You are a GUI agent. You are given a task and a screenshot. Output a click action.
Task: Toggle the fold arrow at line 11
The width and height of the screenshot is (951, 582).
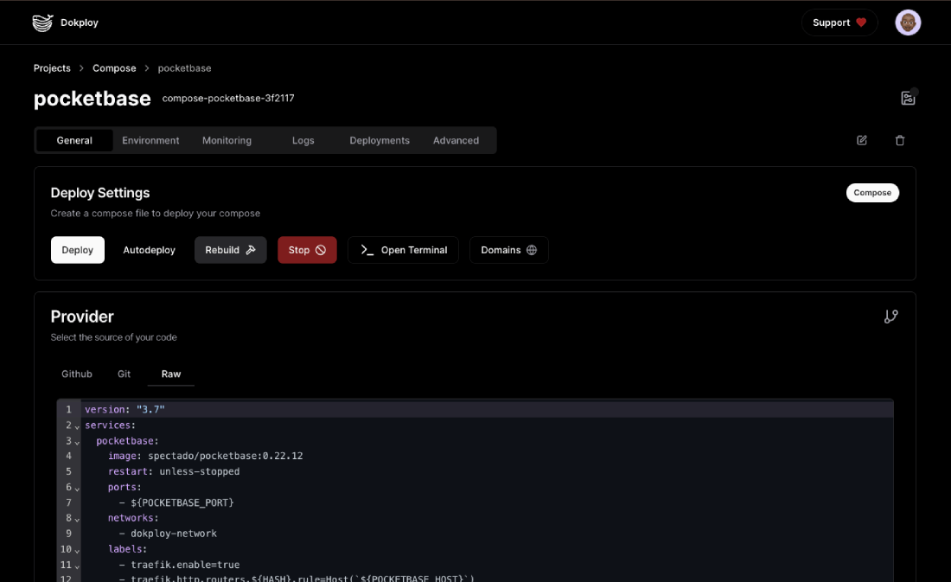click(x=77, y=566)
